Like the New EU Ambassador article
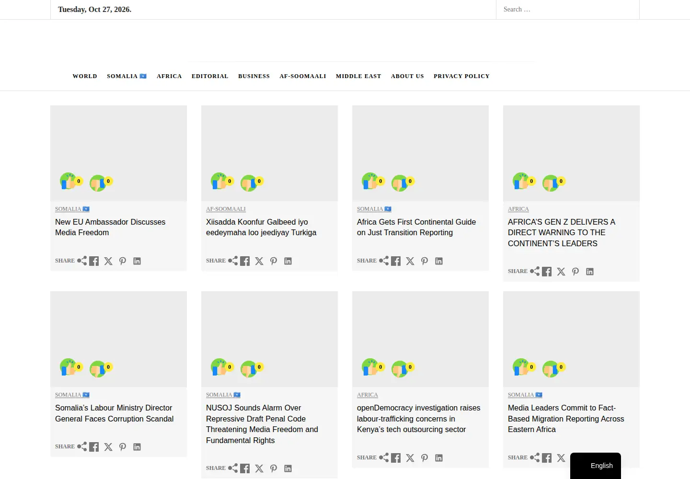The image size is (690, 479). coord(68,182)
